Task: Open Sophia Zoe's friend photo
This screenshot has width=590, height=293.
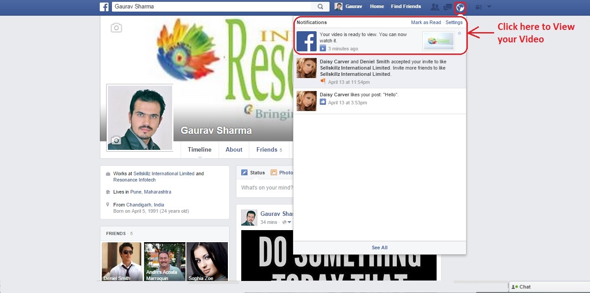Action: pyautogui.click(x=207, y=262)
